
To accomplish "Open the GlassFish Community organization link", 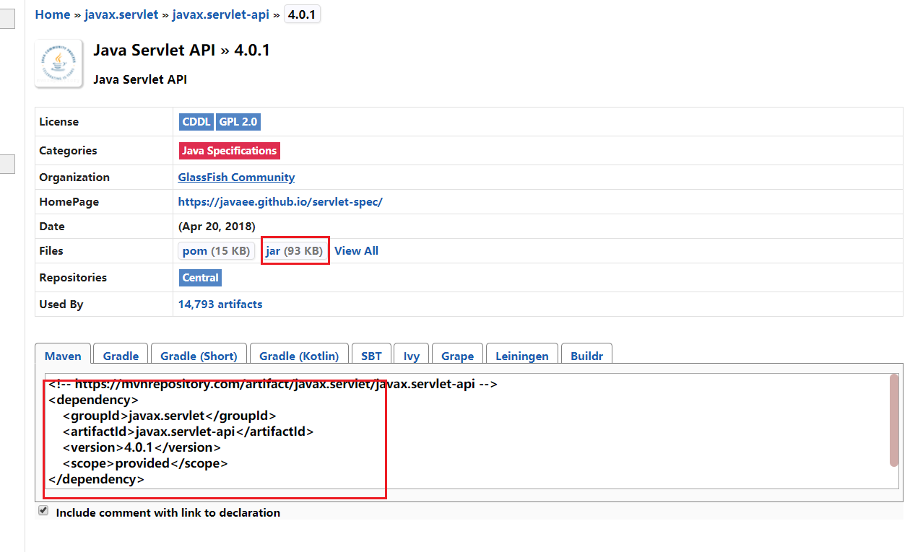I will 236,178.
